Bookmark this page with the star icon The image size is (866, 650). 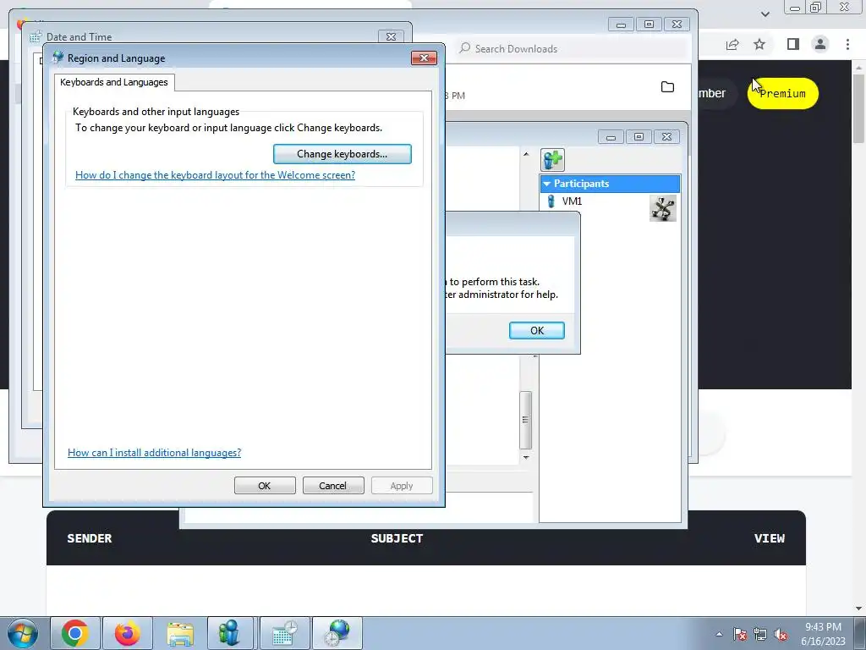coord(759,44)
